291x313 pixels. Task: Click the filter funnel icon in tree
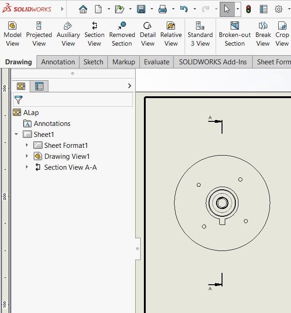[x=18, y=100]
